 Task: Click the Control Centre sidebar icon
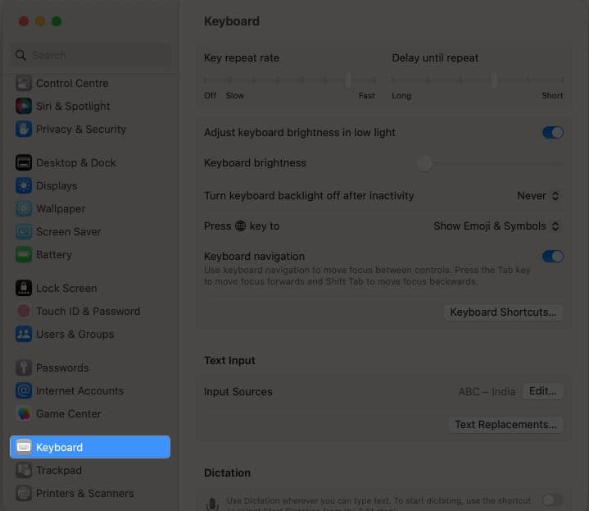(24, 83)
